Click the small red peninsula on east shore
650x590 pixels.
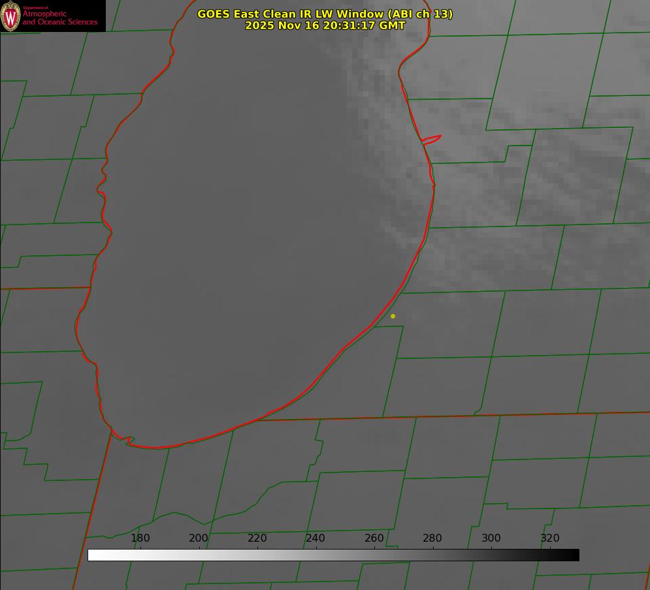pos(432,139)
